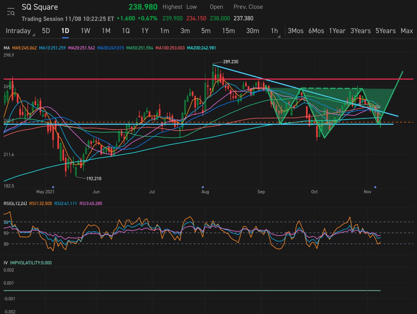Click the event marker dot above Nov
Image resolution: width=417 pixels, height=314 pixels.
pos(375,187)
